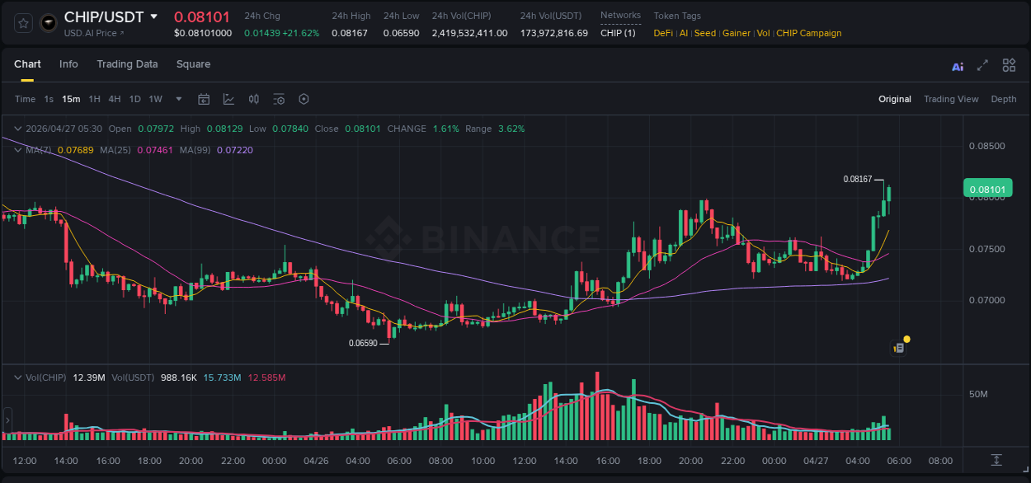Open the Networks CHIP (1) details
This screenshot has height=483, width=1031.
618,33
